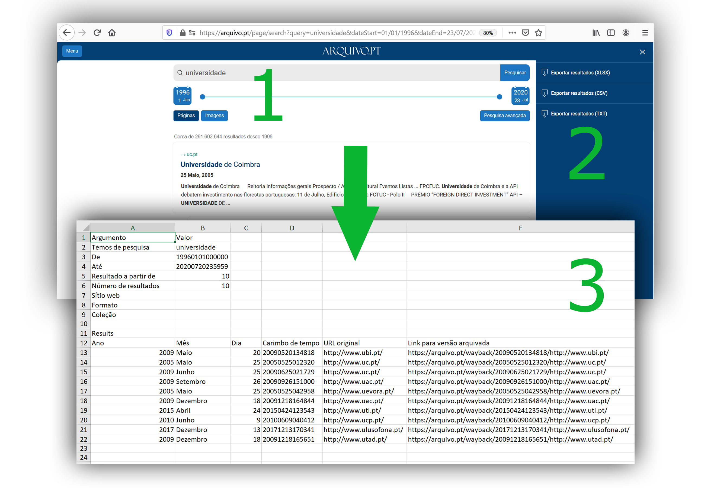Select spreadsheet column A header
The height and width of the screenshot is (497, 701).
pos(133,228)
